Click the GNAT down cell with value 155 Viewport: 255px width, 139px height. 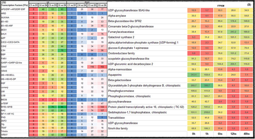pos(102,67)
